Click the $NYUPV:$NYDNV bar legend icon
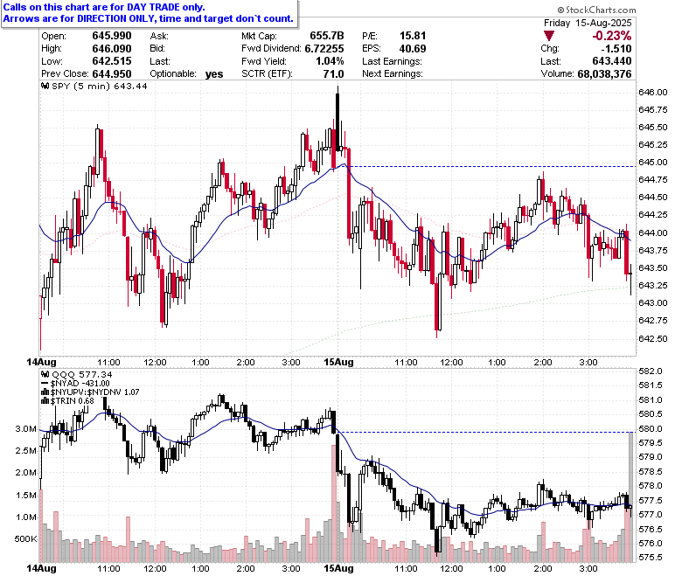682x576 pixels. tap(45, 392)
